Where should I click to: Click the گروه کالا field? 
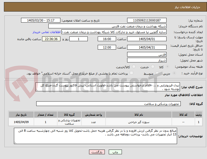pos(108,104)
